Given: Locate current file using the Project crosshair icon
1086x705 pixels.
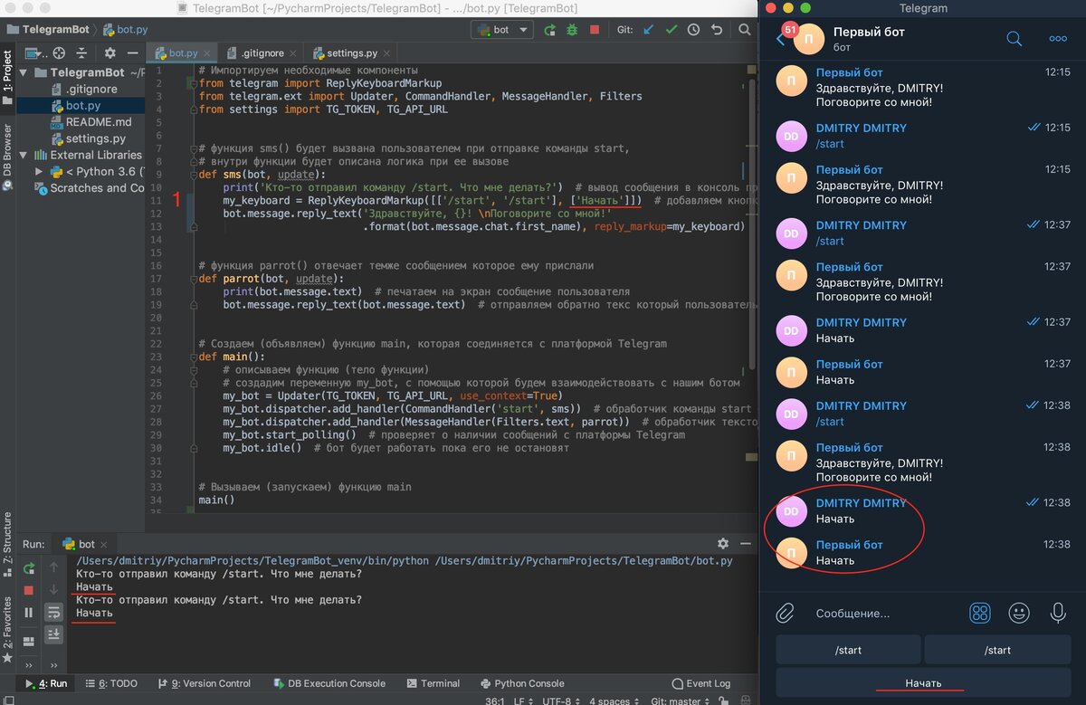Looking at the screenshot, I should [x=59, y=53].
